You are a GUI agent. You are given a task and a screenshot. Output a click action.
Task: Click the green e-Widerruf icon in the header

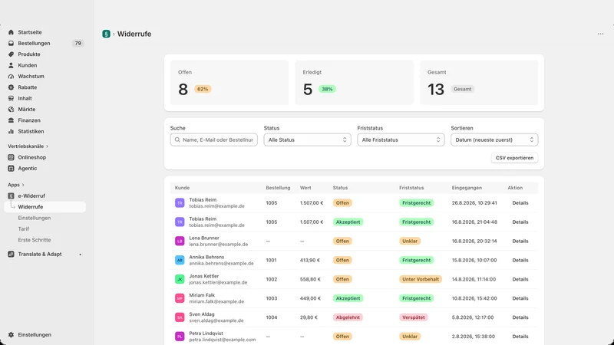[106, 34]
